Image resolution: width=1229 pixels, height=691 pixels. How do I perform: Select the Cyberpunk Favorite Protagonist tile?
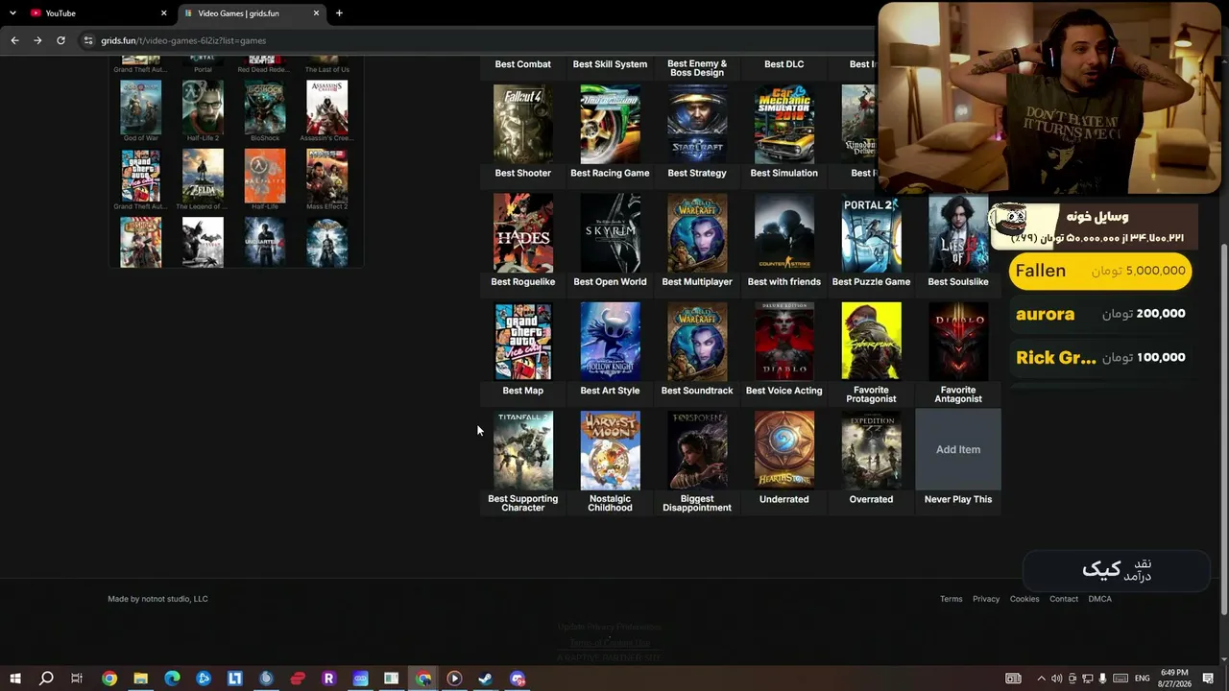(871, 342)
